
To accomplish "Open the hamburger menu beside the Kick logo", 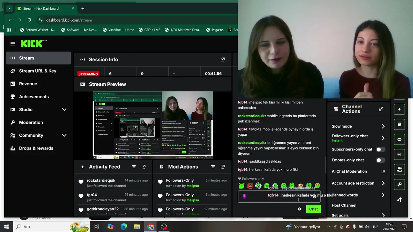I will [13, 43].
